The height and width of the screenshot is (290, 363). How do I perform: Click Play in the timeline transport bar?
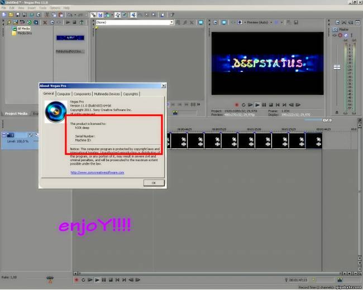pyautogui.click(x=97, y=280)
